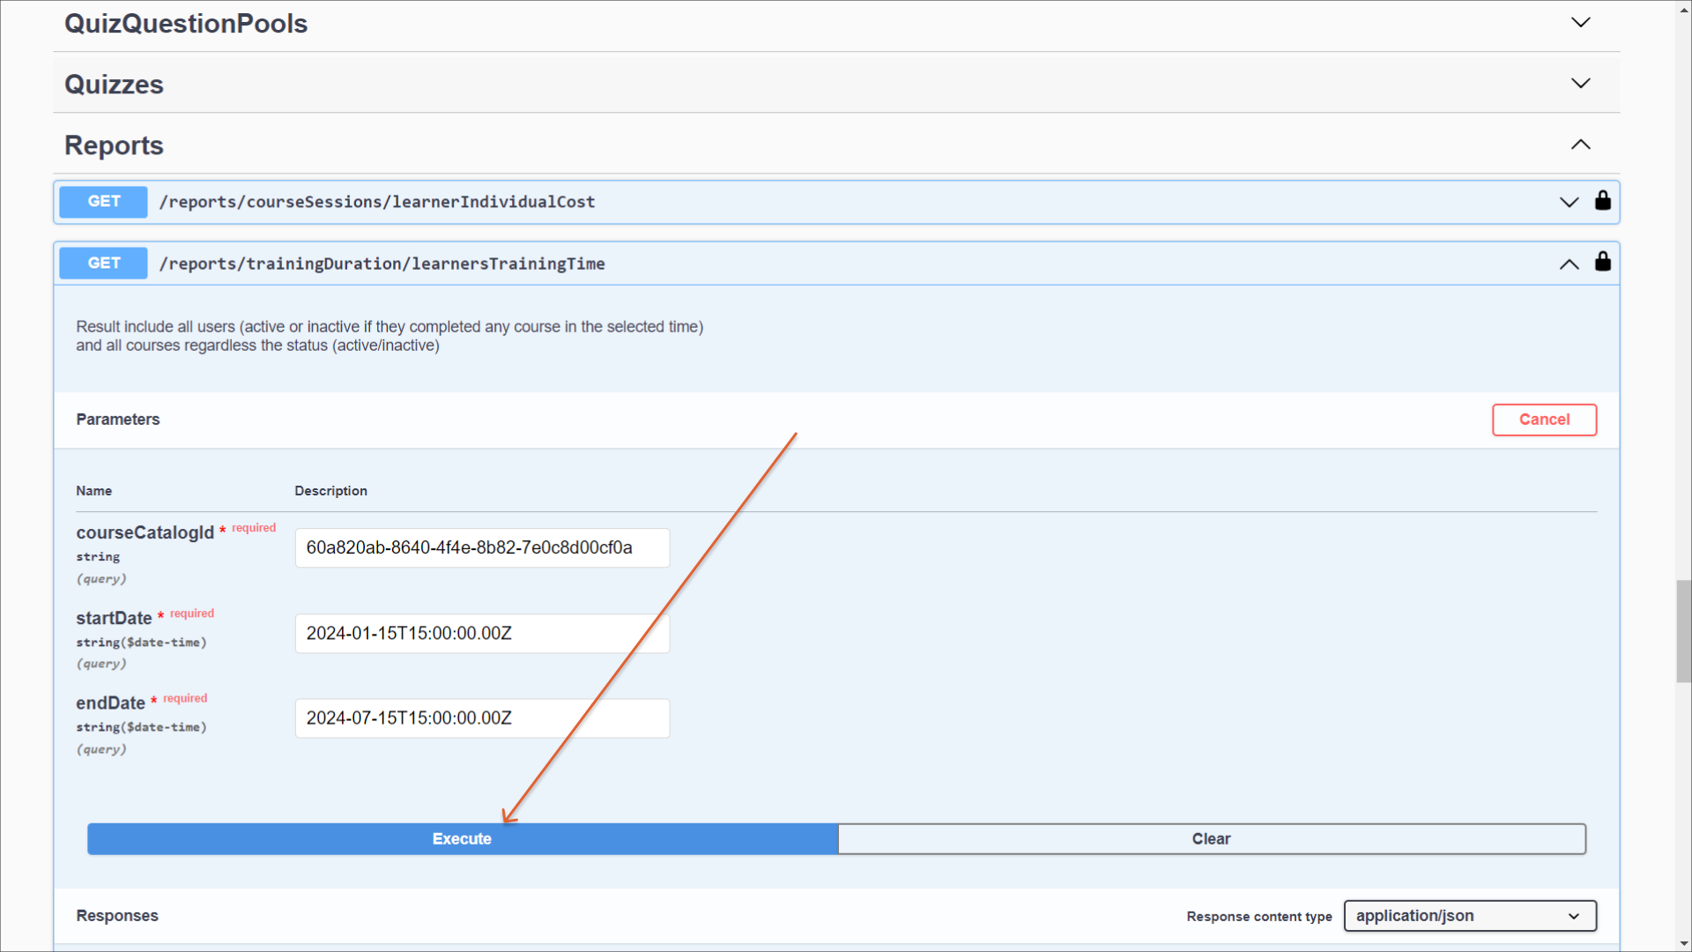
Task: Open the Response content type dropdown
Action: click(x=1469, y=916)
